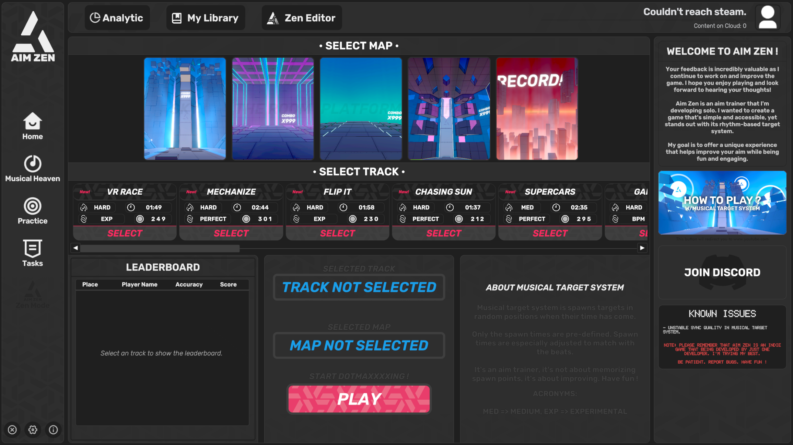
Task: Click the Analytic pie chart icon
Action: point(95,18)
